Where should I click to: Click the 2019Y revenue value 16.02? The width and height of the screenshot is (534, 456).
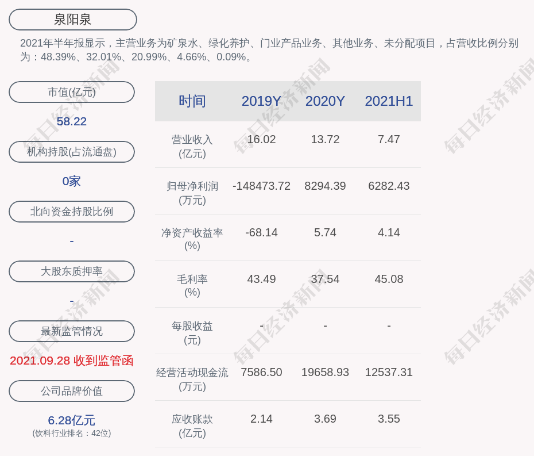261,140
